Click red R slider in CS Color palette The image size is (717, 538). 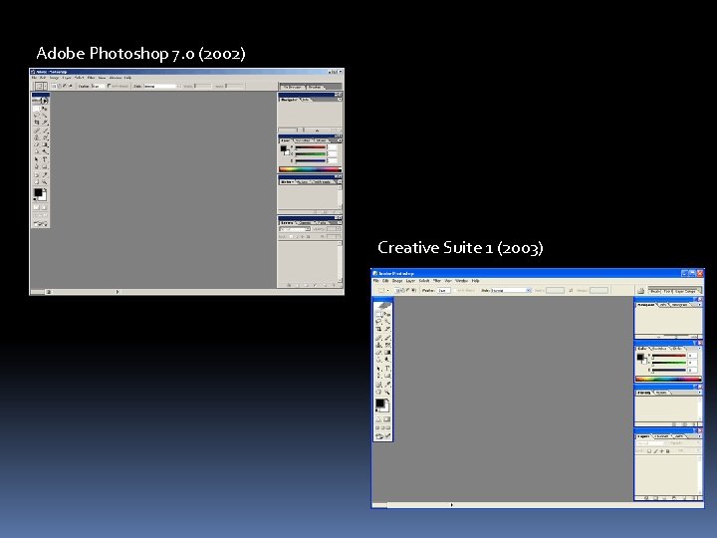pyautogui.click(x=669, y=356)
